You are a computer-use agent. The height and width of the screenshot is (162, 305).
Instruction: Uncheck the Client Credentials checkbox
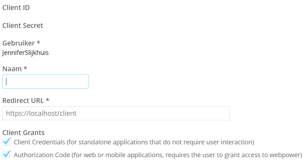[x=6, y=142]
